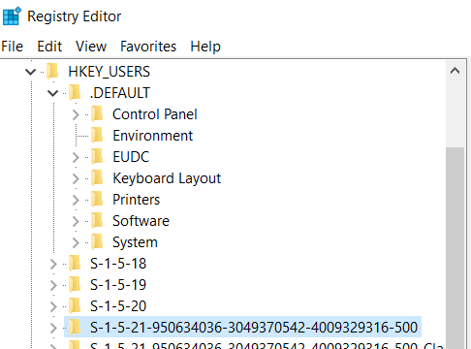Click the Software folder icon
This screenshot has height=349, width=471.
pos(97,220)
